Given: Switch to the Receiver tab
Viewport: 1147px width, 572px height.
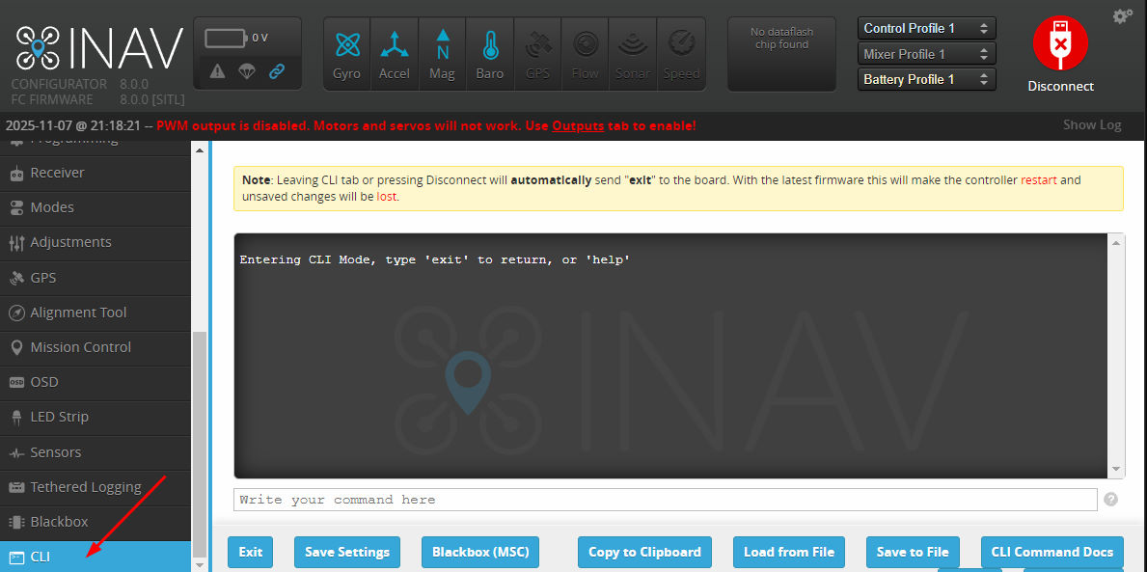Looking at the screenshot, I should click(x=58, y=173).
